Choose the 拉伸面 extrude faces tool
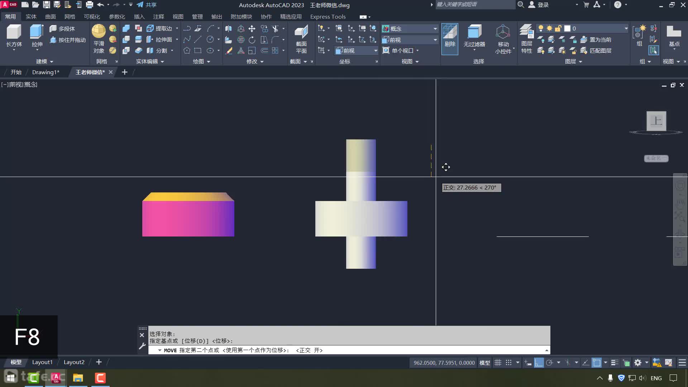 tap(159, 39)
